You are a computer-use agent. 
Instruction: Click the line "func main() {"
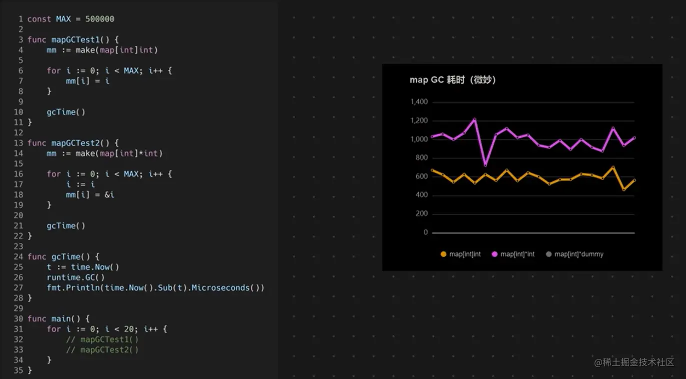click(x=58, y=319)
